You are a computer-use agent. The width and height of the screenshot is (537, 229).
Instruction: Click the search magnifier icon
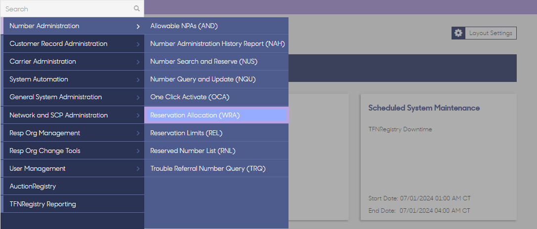pyautogui.click(x=137, y=8)
